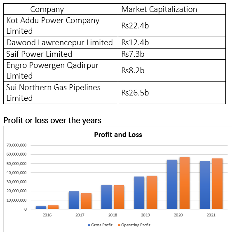Select the 2021 Gross Profit blue bar
This screenshot has height=237, width=239.
click(x=205, y=185)
